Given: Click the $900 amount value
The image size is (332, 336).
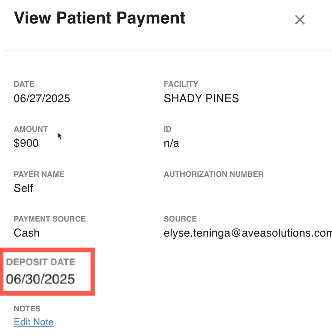Looking at the screenshot, I should pyautogui.click(x=26, y=143).
